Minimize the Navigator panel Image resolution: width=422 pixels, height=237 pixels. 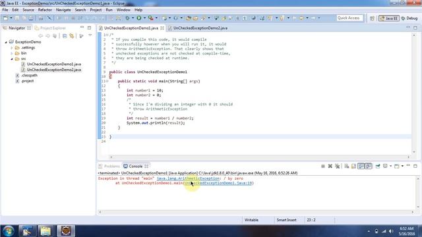coord(82,28)
